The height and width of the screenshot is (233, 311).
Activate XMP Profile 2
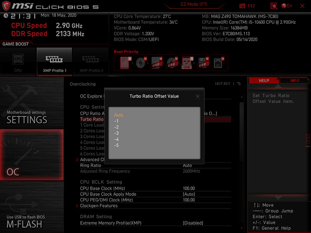click(91, 62)
